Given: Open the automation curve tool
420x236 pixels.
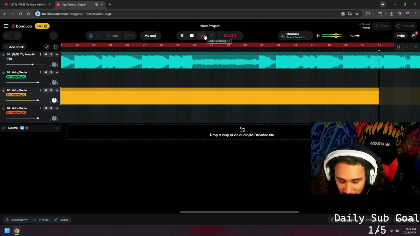Looking at the screenshot, I should click(x=47, y=47).
